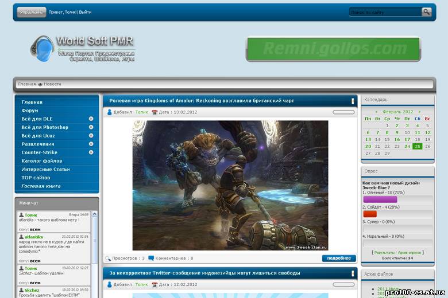The image size is (448, 298).
Task: Open Форум in left menu
Action: click(x=30, y=111)
